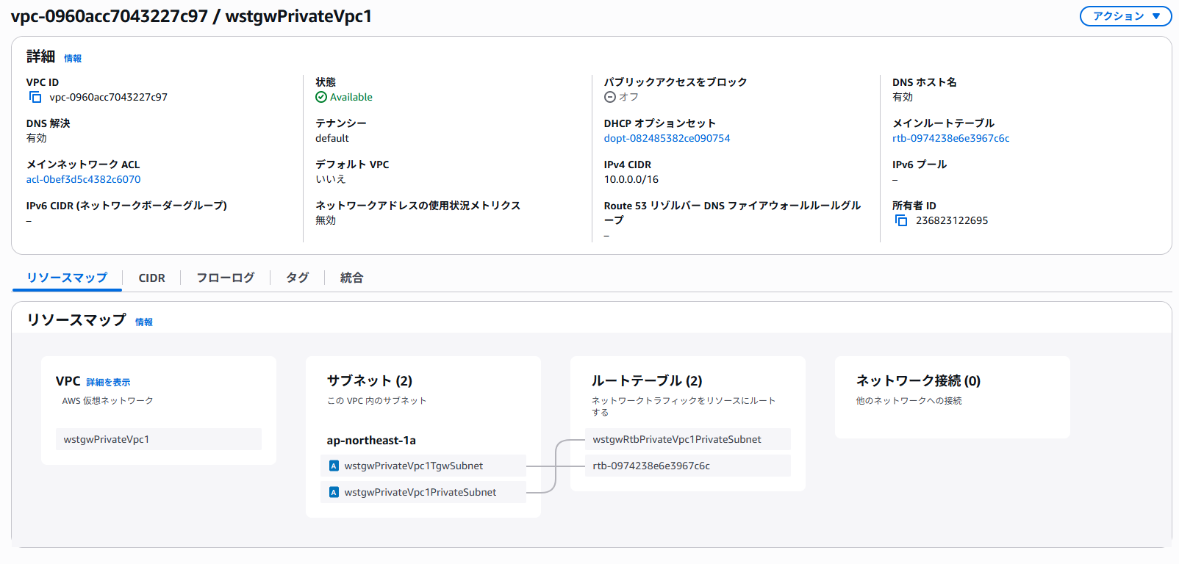The width and height of the screenshot is (1179, 564).
Task: Click the ネットワーク接続 (0) heading
Action: [x=918, y=380]
